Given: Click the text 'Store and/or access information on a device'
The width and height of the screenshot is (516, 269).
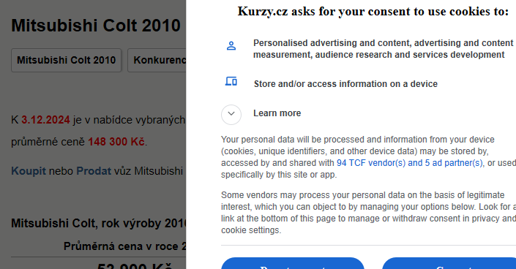Looking at the screenshot, I should (345, 84).
